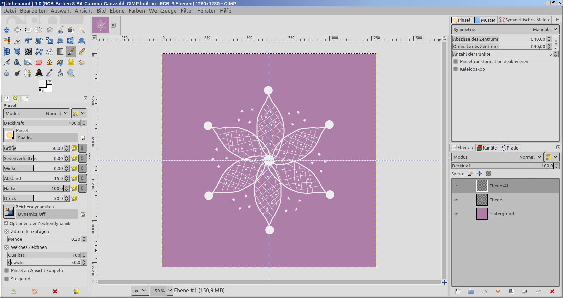Pick the Fuzzy Select magic wand tool

click(x=82, y=30)
